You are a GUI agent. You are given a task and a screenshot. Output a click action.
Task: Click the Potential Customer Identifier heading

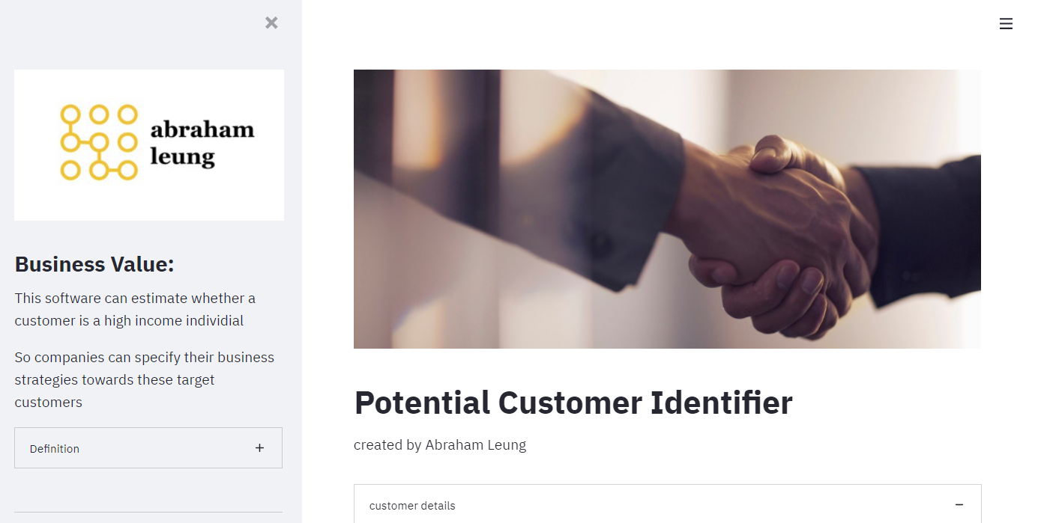(x=573, y=403)
